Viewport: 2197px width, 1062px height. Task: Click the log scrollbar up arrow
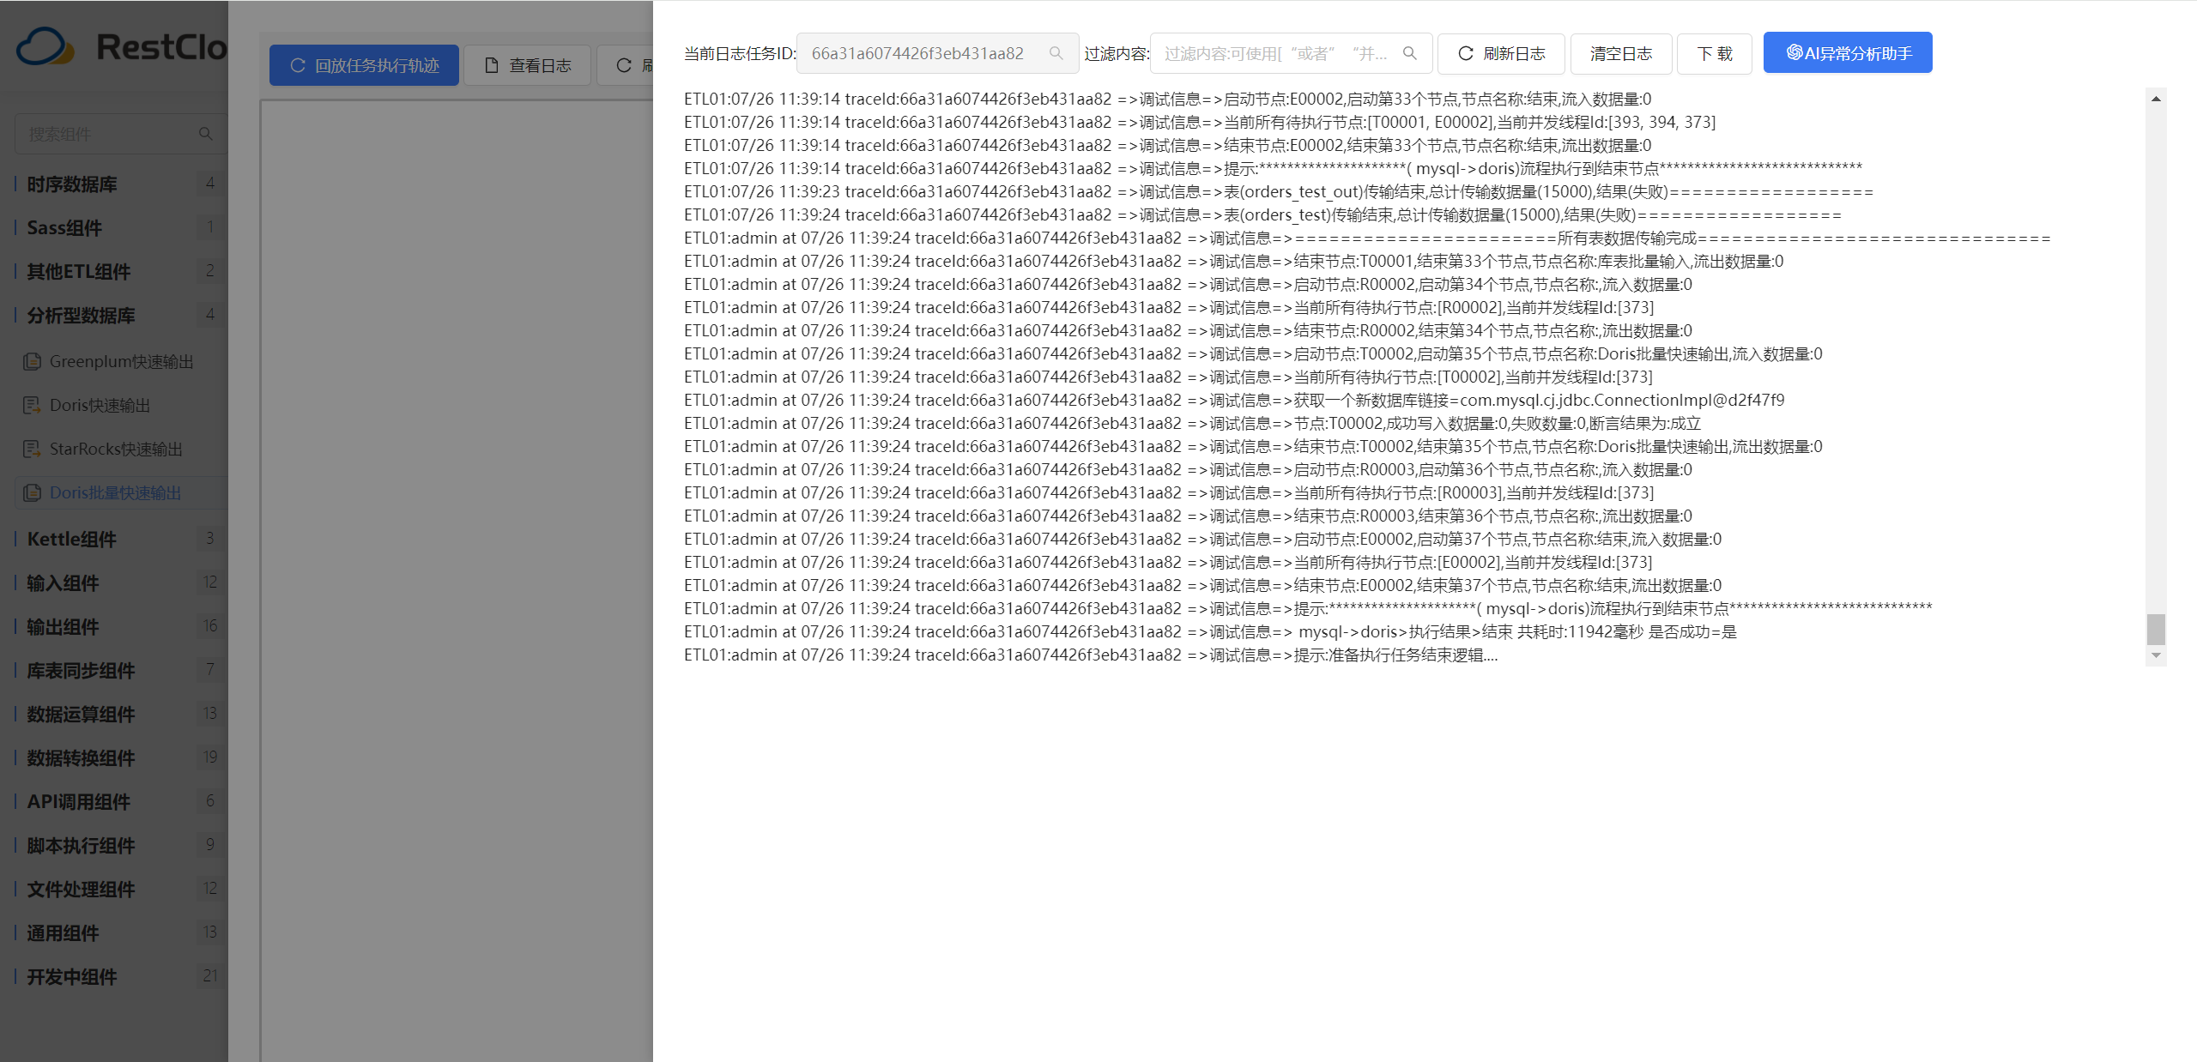pyautogui.click(x=2156, y=99)
